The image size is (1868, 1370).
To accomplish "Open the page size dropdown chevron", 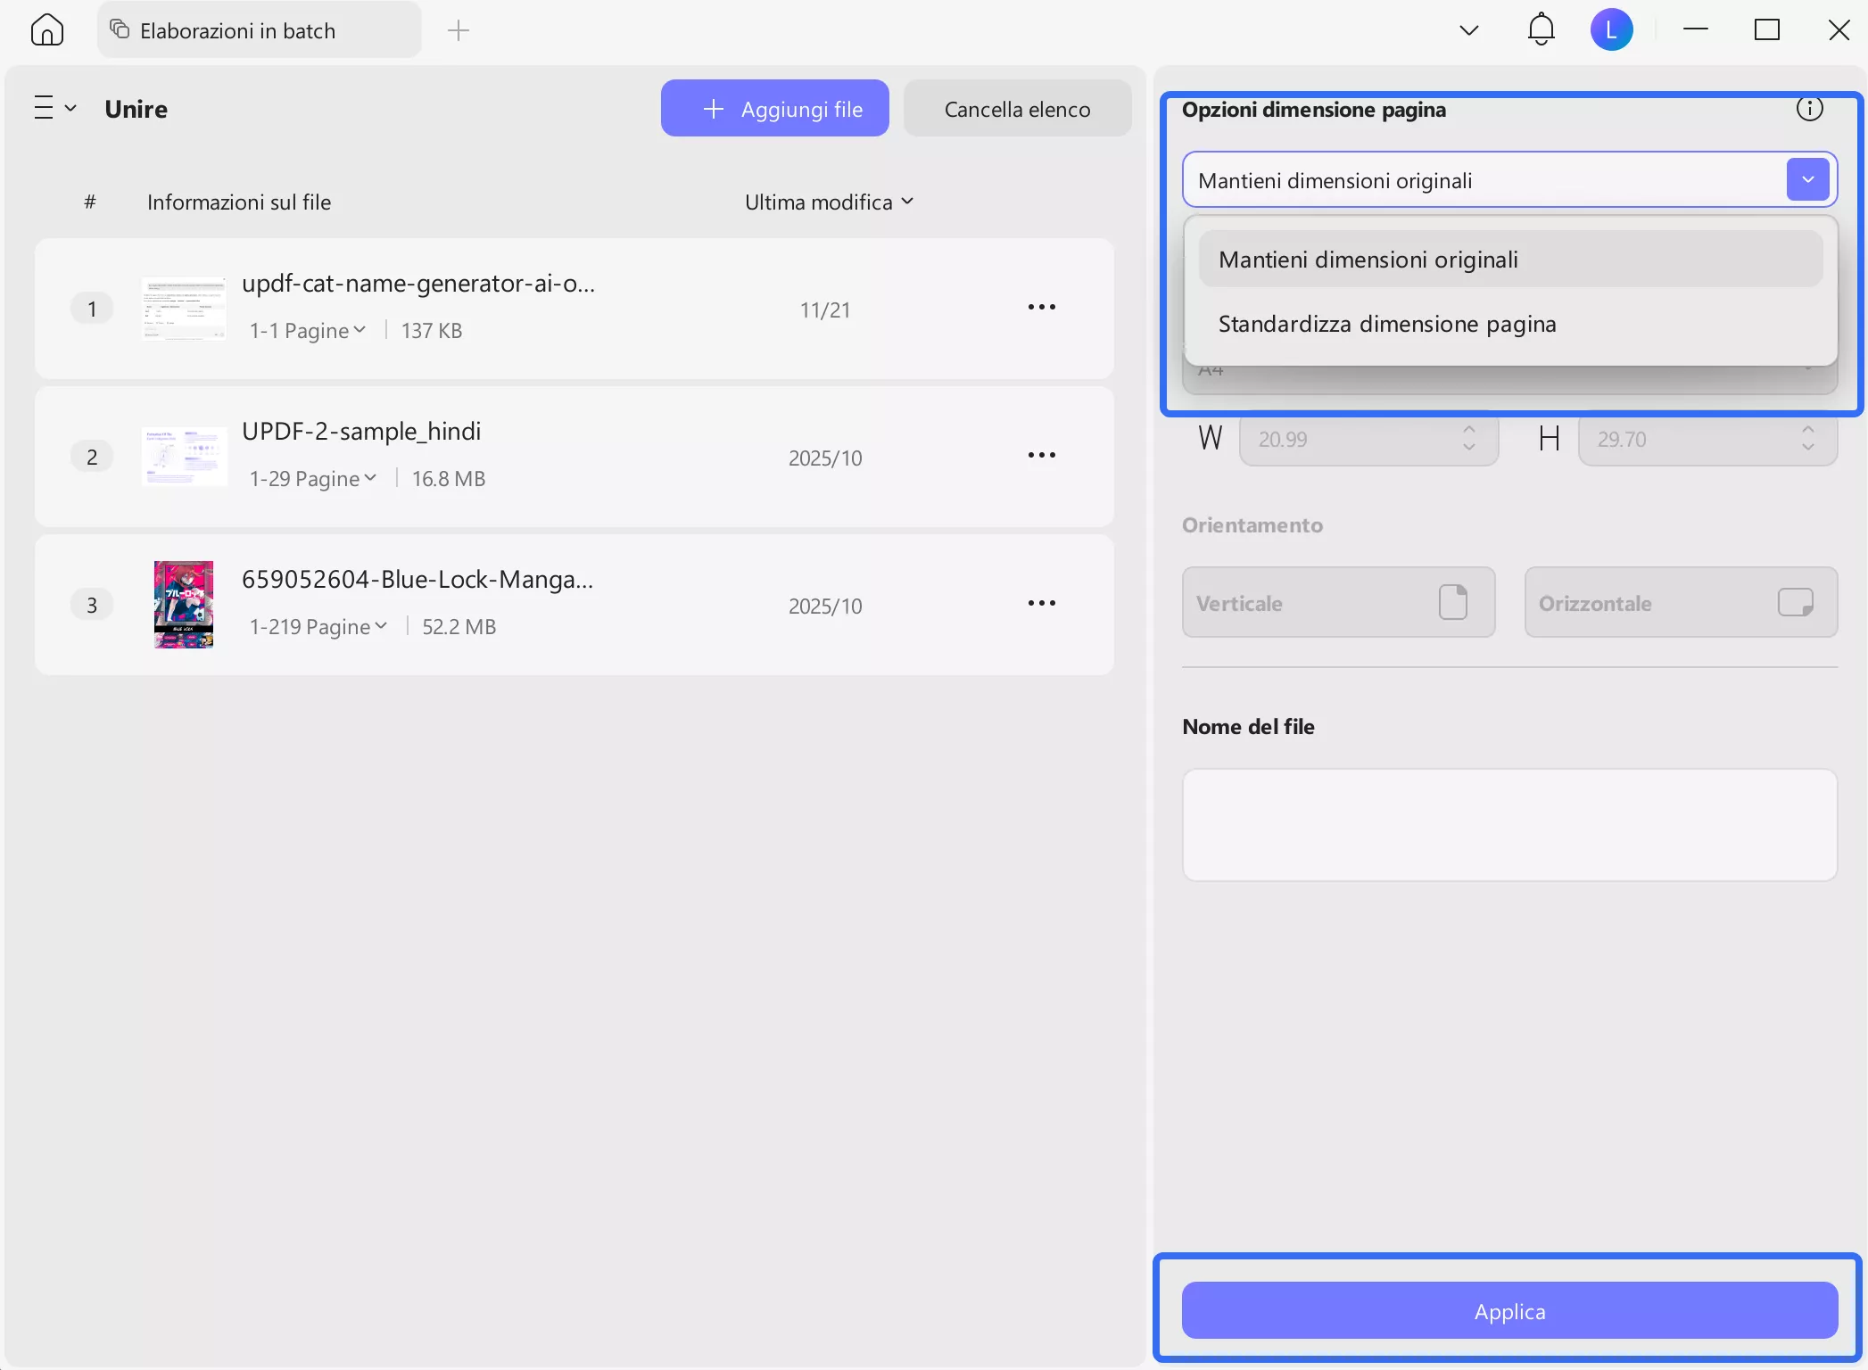I will [1807, 179].
